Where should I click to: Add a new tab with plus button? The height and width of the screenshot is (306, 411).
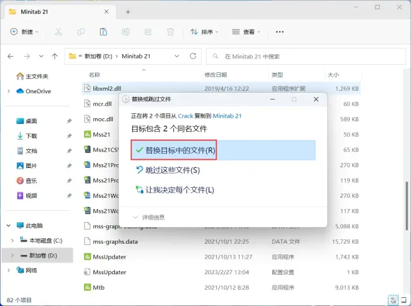(128, 12)
